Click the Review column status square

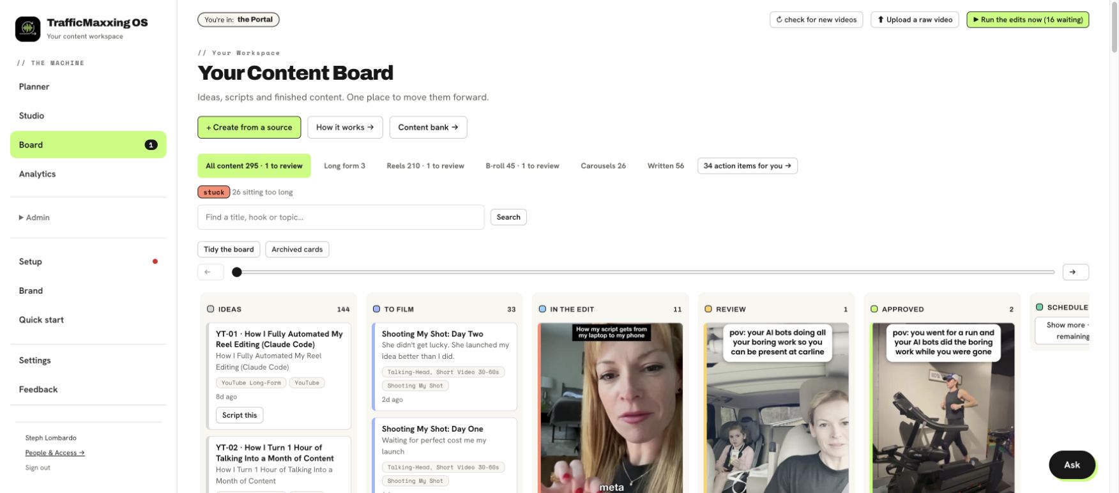click(708, 309)
